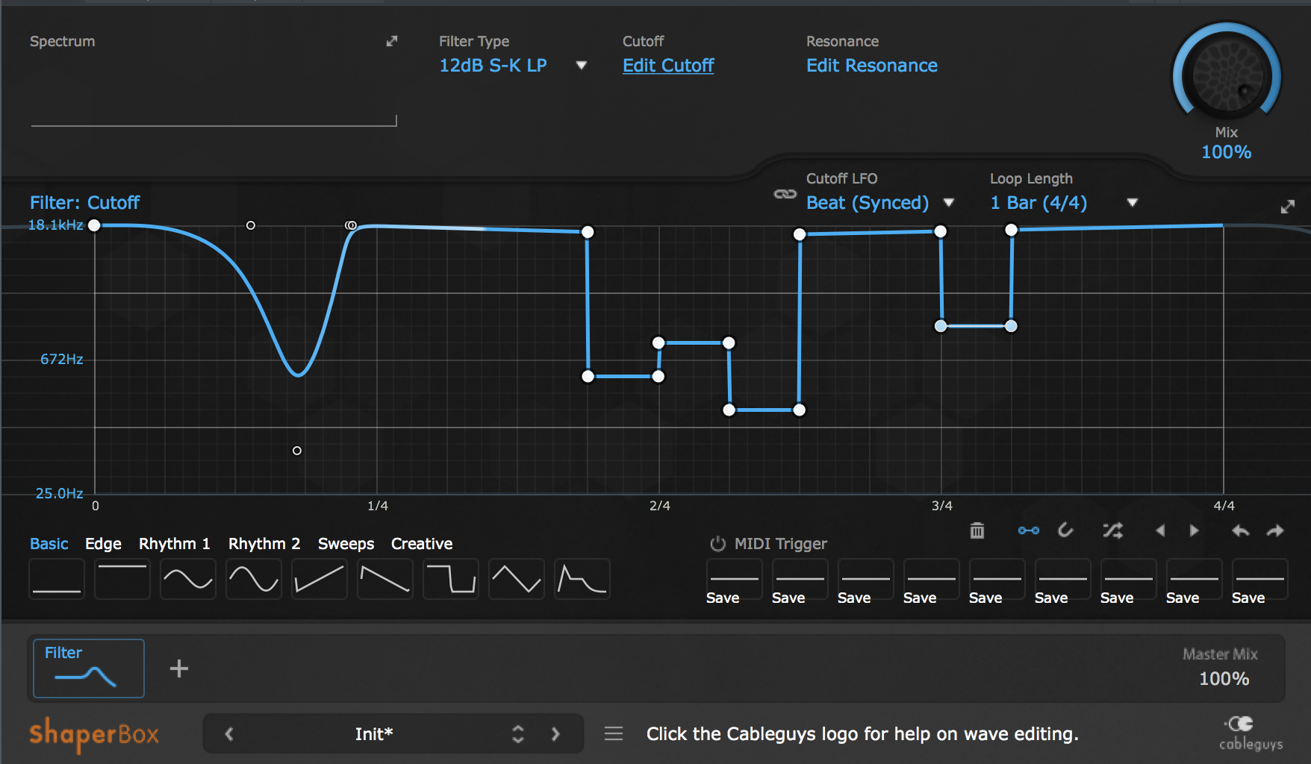Open the Filter Type dropdown arrow
Screen dimensions: 1311x764
(581, 66)
